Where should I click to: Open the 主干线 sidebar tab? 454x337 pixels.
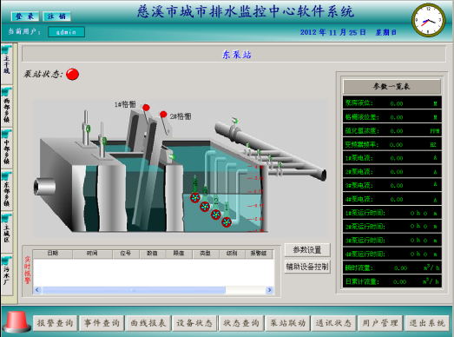coord(7,63)
